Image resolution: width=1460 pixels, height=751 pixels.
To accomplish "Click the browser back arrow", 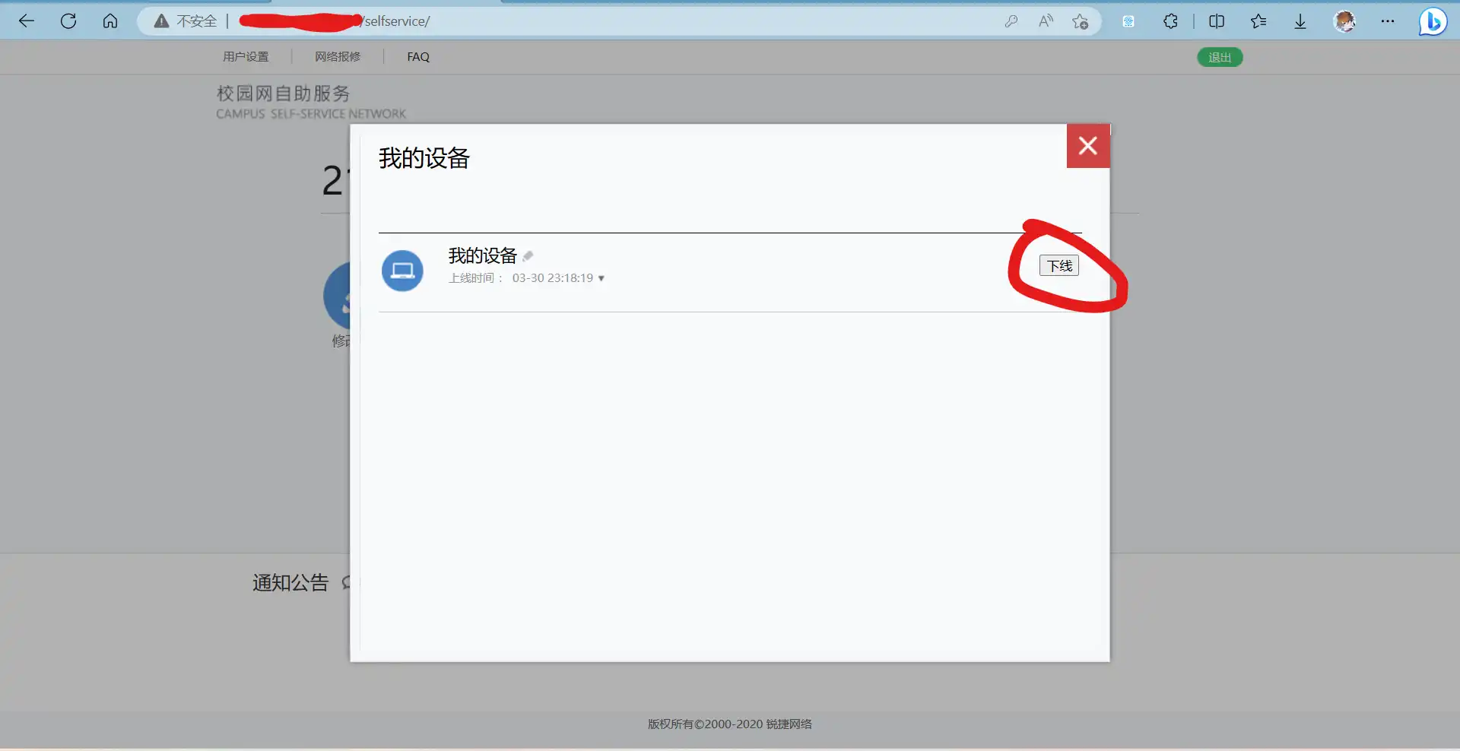I will [x=27, y=21].
